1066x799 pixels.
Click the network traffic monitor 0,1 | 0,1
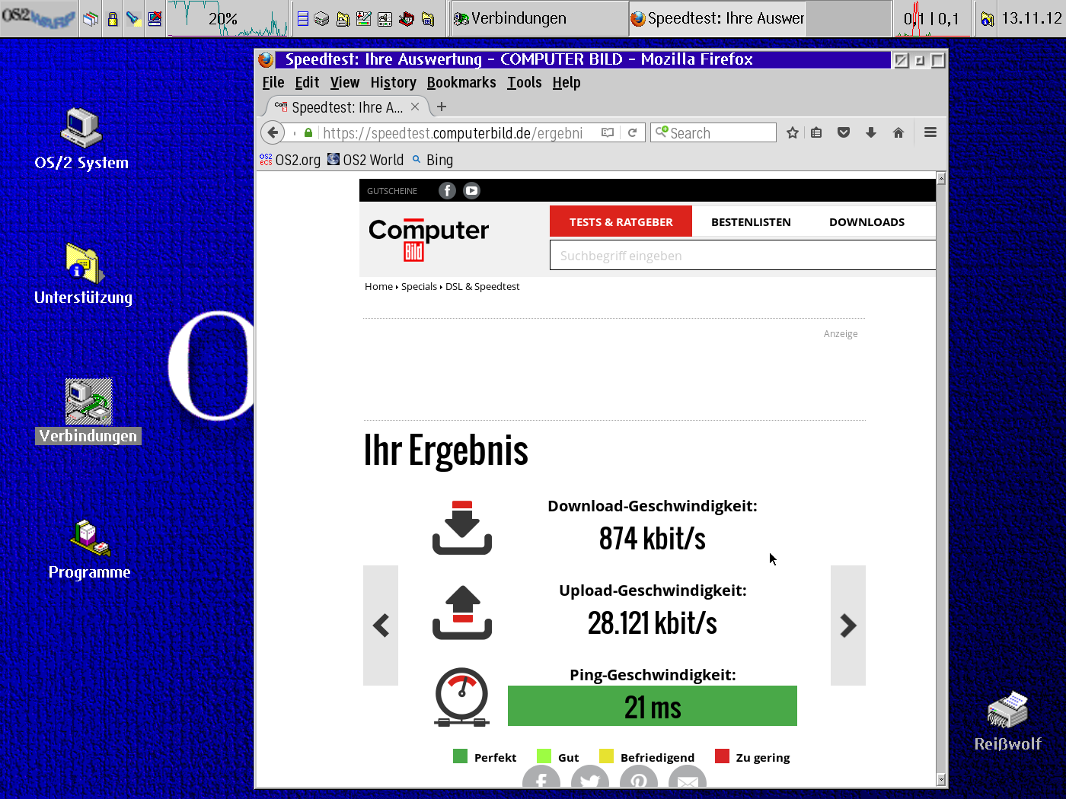click(x=931, y=19)
